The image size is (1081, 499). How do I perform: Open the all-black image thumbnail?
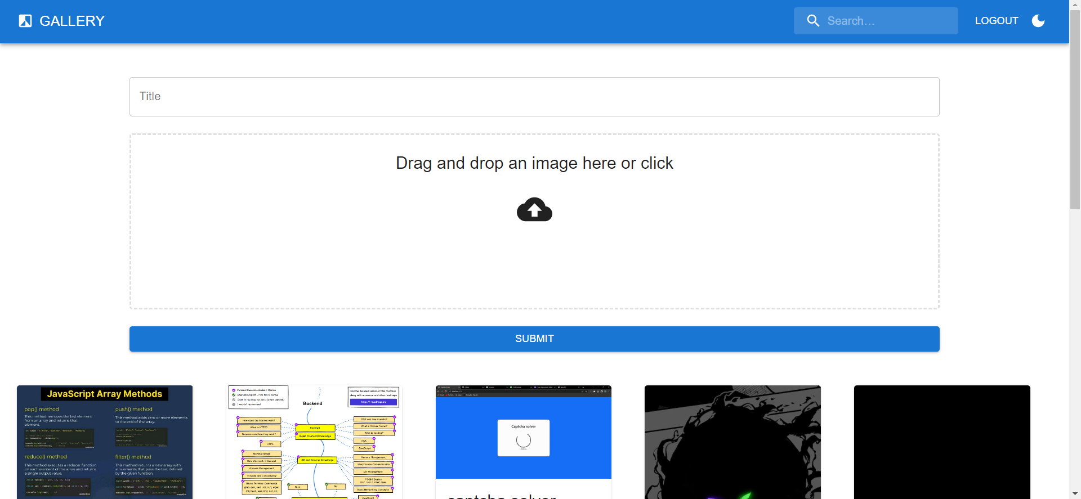point(942,442)
